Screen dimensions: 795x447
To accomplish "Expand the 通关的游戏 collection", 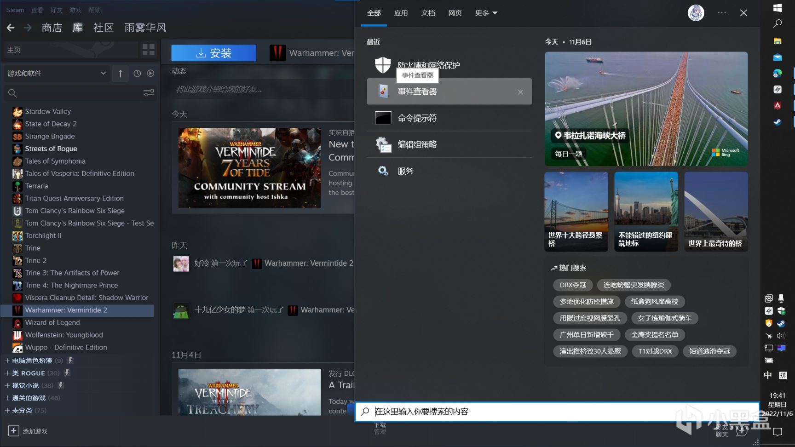I will (x=32, y=398).
